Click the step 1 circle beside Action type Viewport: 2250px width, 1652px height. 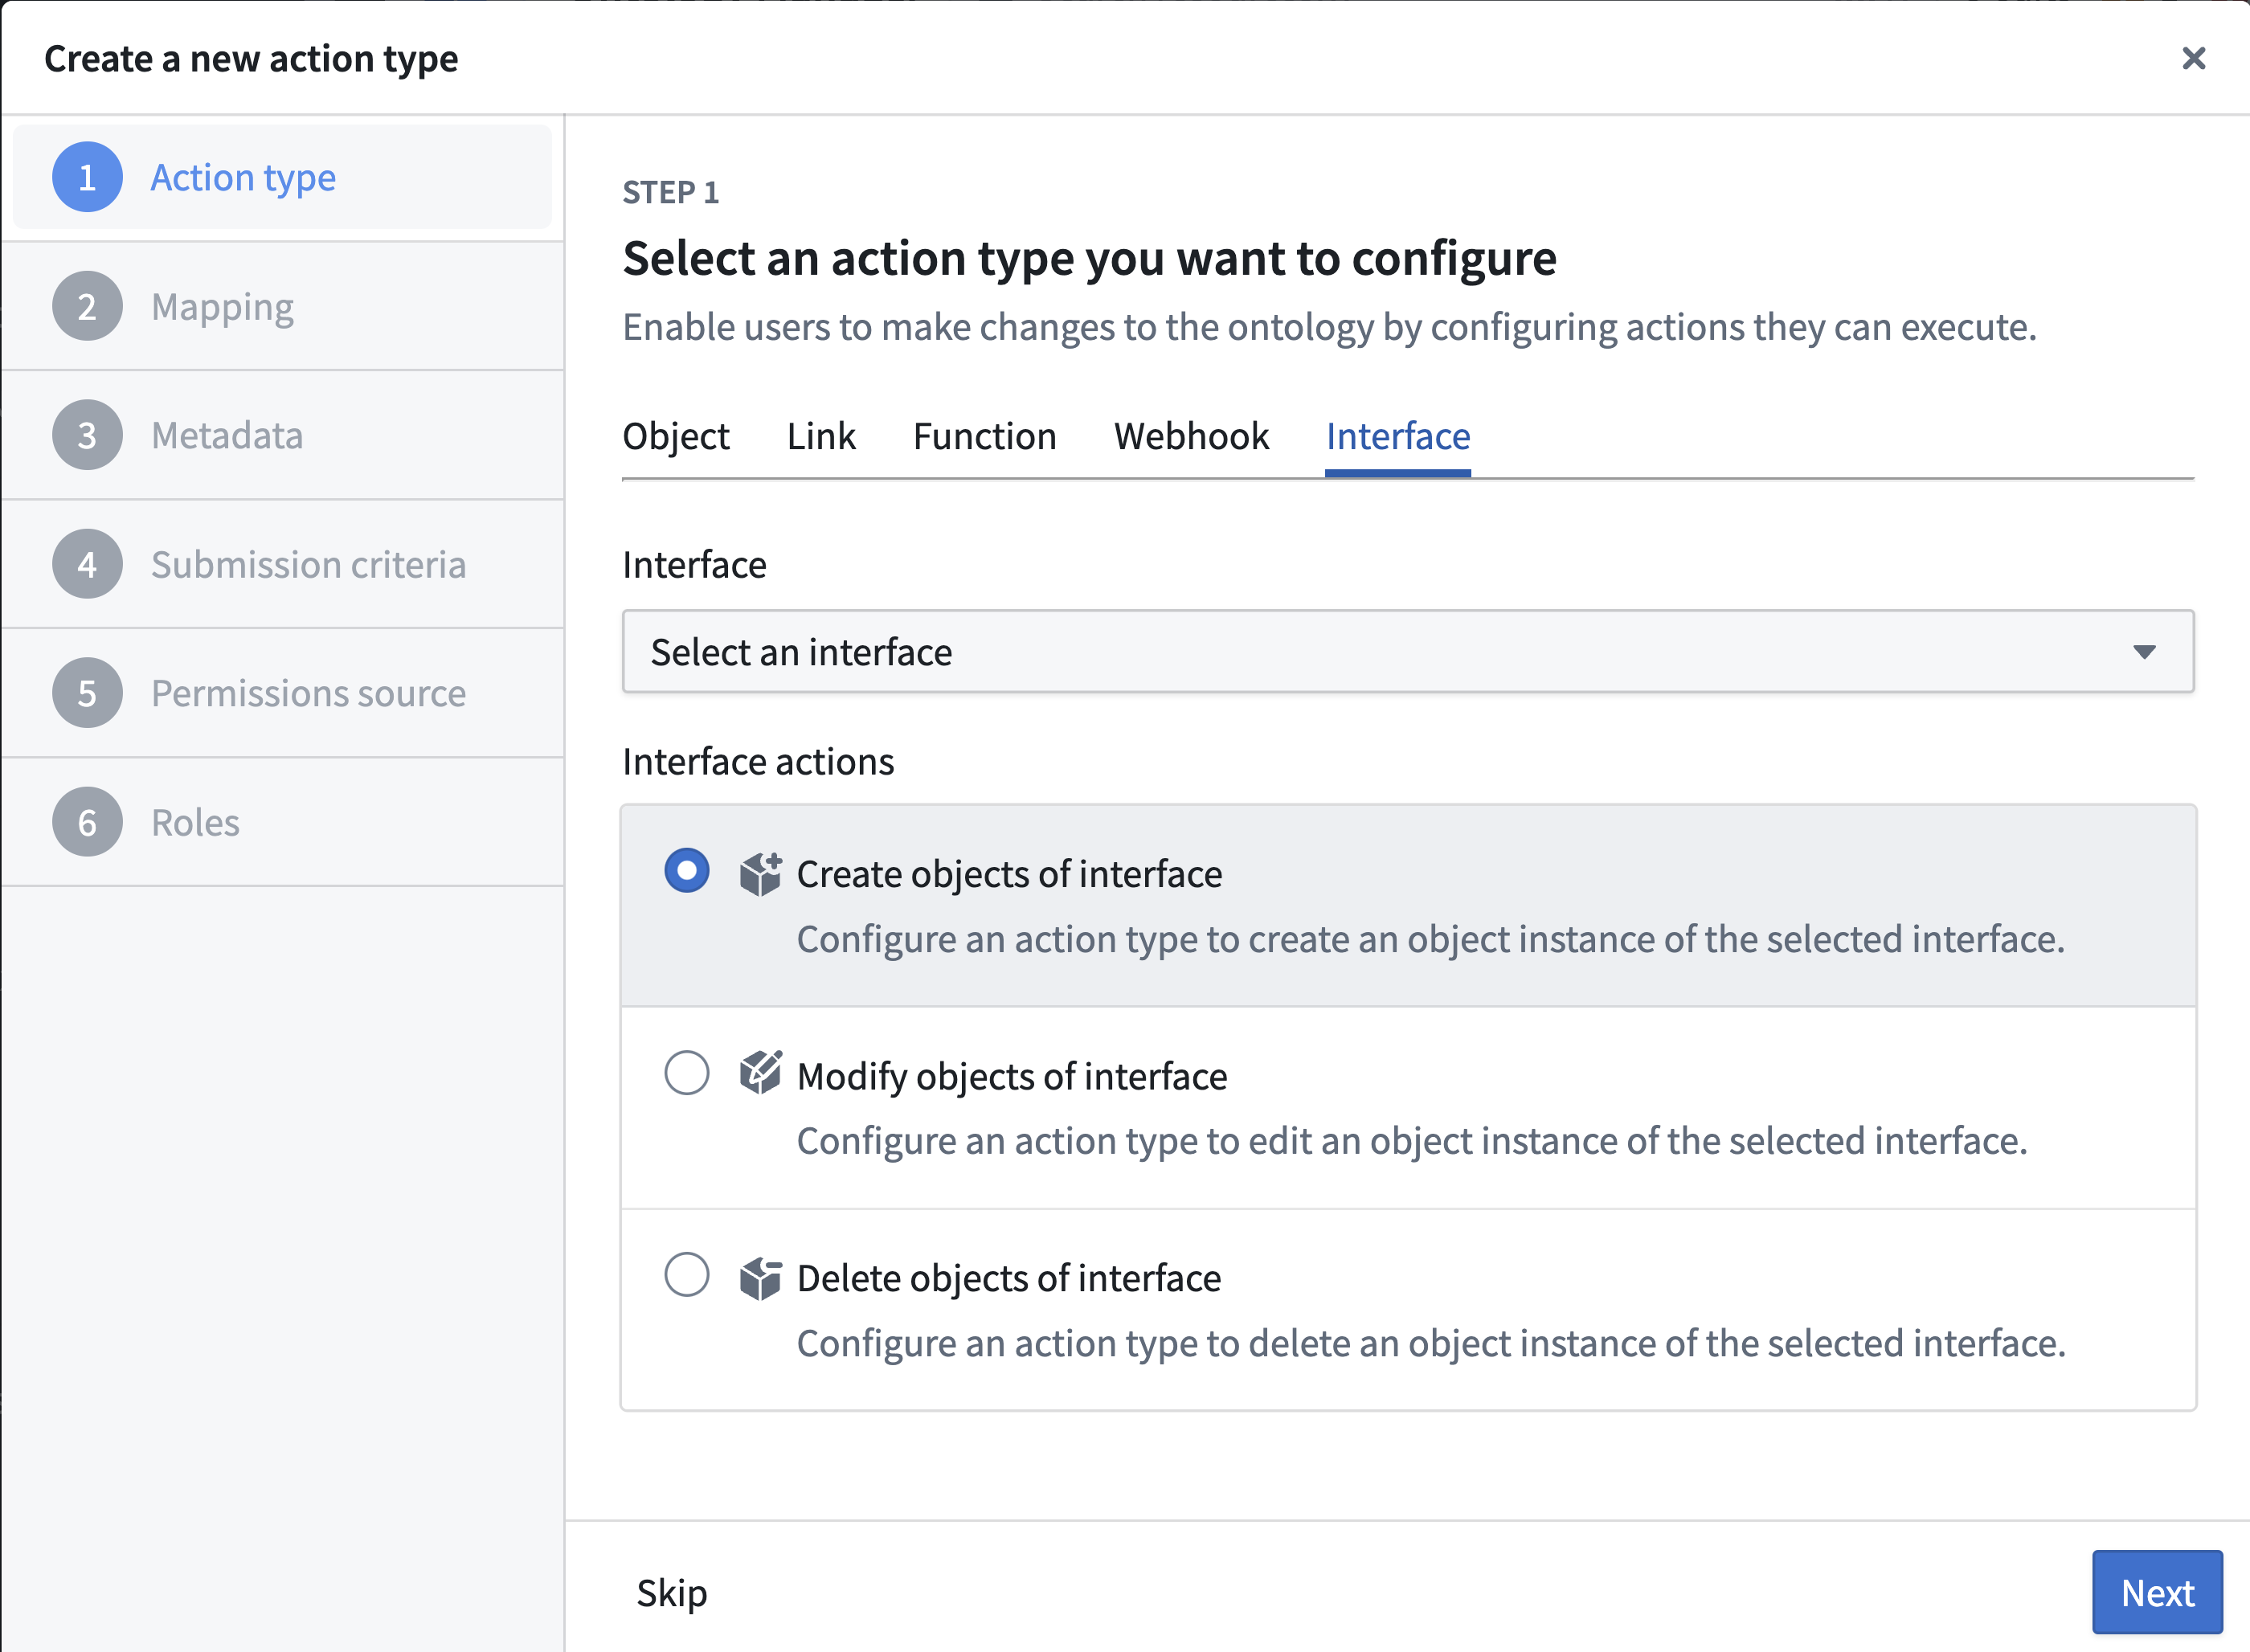tap(87, 177)
